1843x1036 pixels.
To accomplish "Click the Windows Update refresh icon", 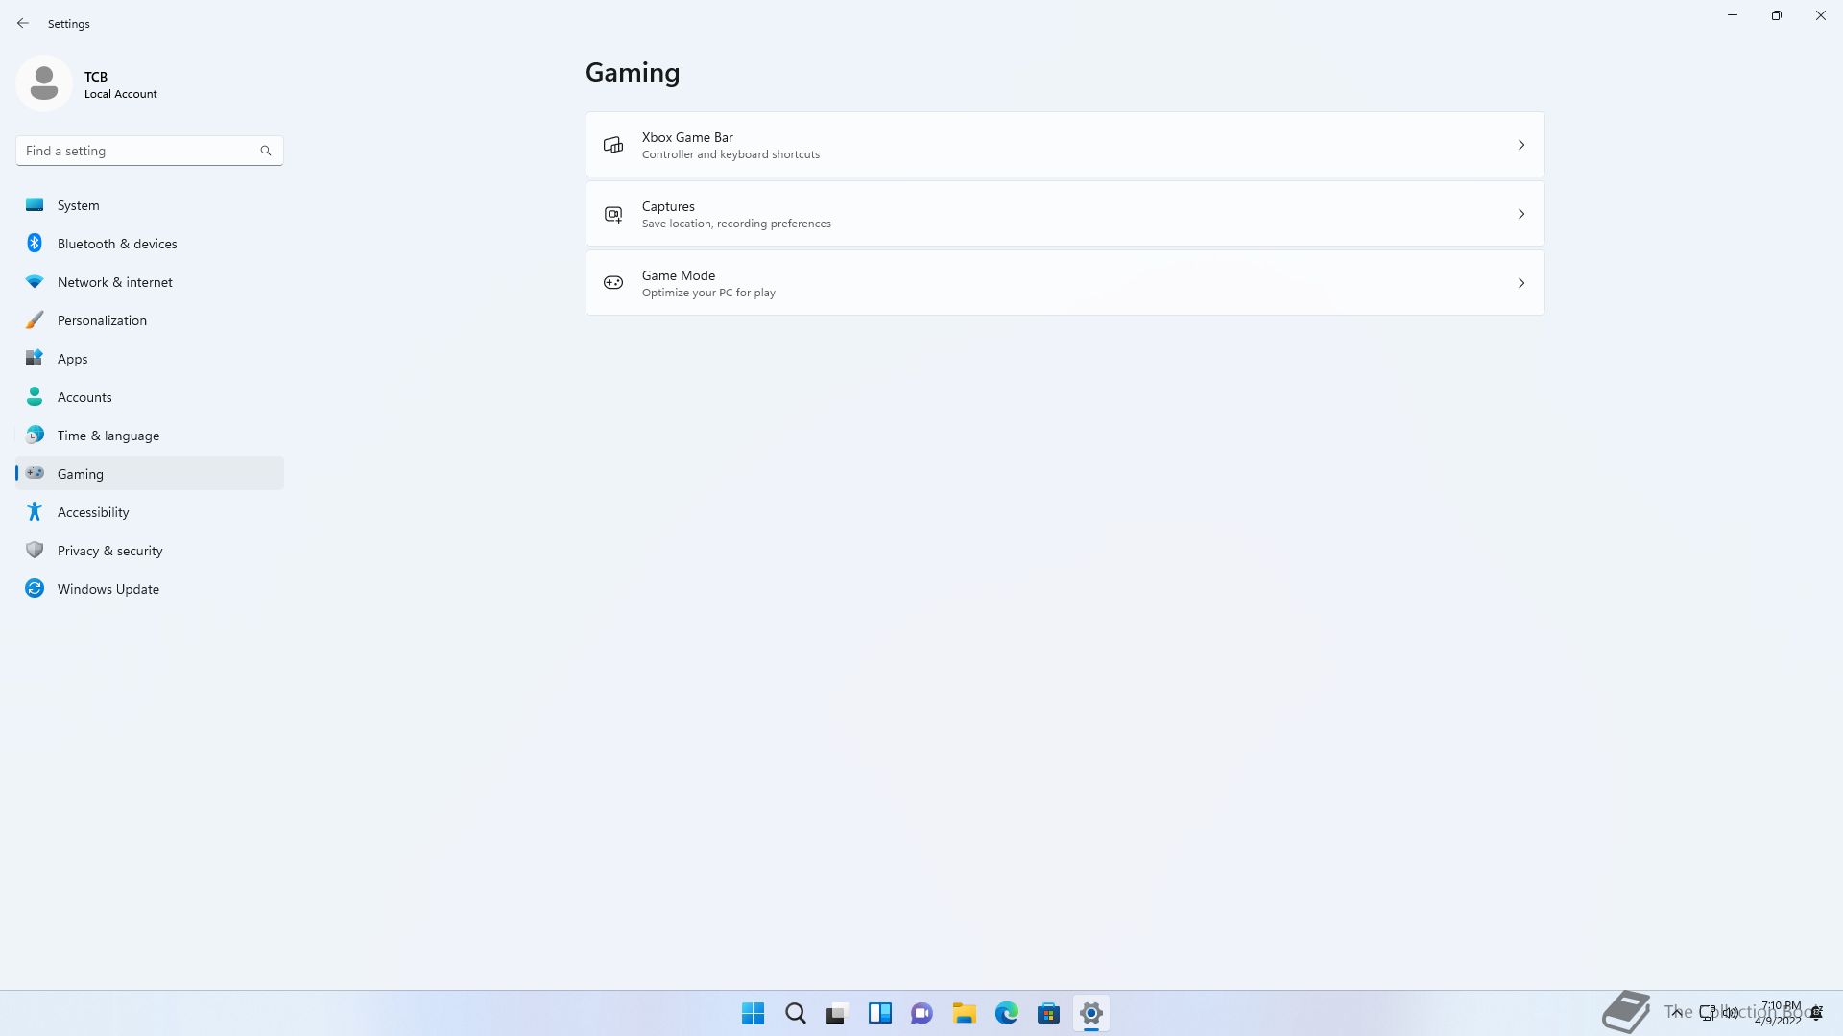I will coord(35,588).
